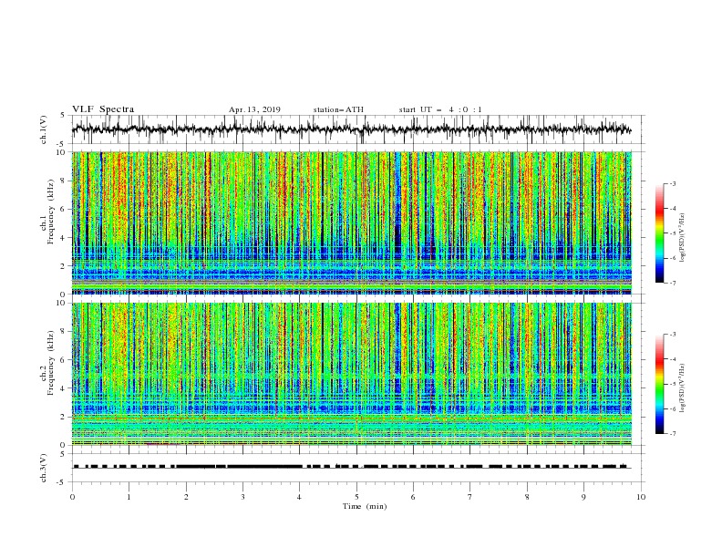This screenshot has height=558, width=722.
Task: Click x-axis tick label "3" on Time axis
Action: (x=242, y=497)
